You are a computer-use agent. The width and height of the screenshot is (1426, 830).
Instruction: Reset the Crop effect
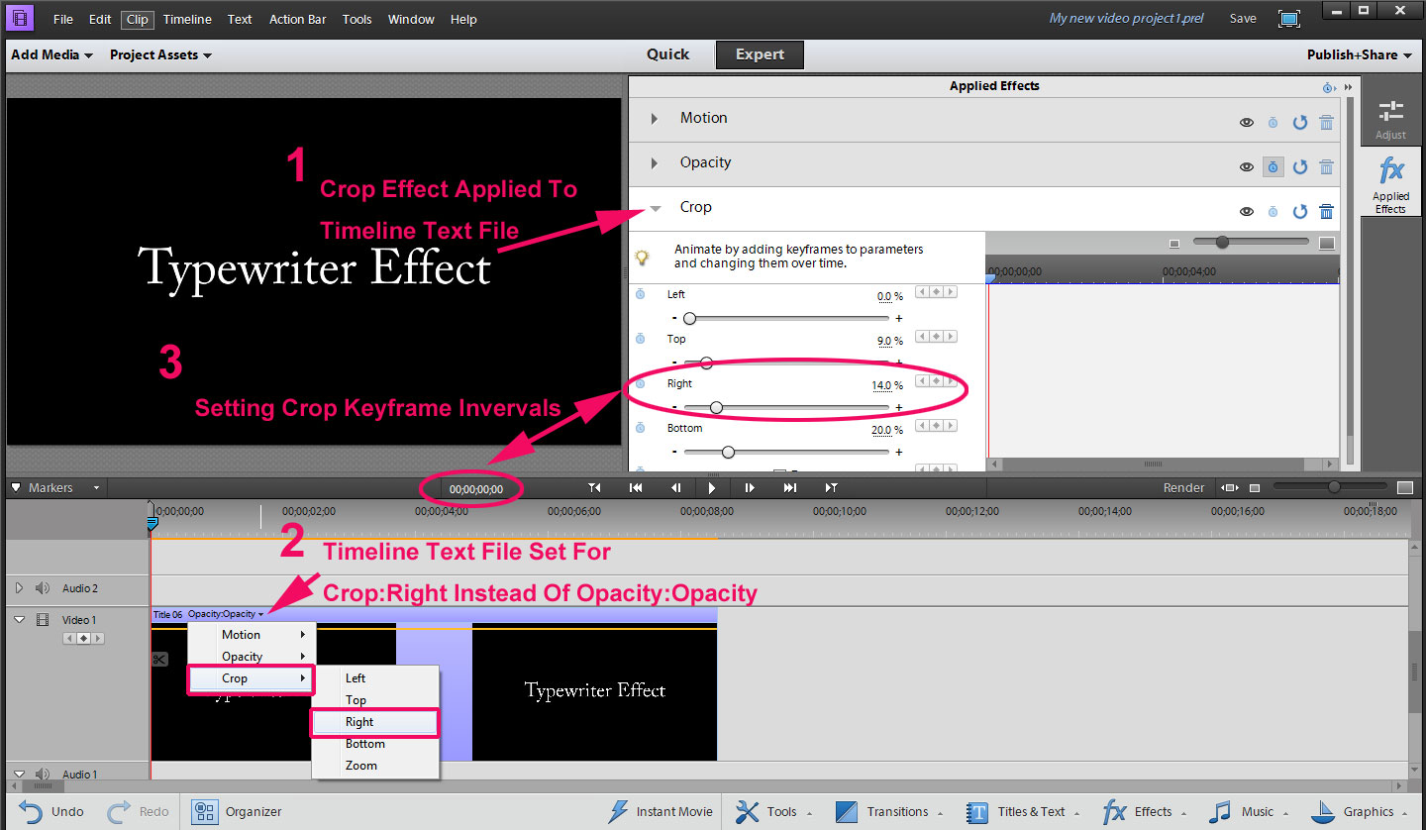pyautogui.click(x=1300, y=212)
